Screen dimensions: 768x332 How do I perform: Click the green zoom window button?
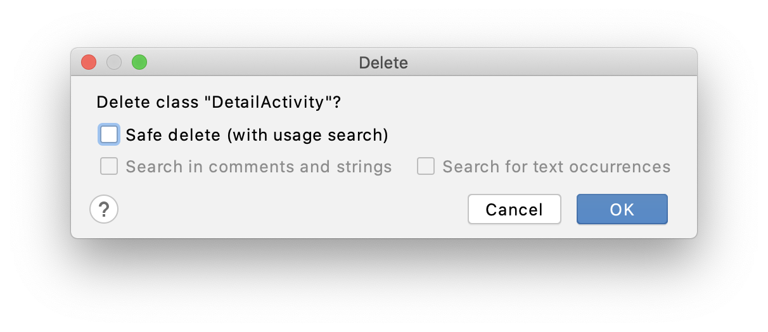coord(139,62)
